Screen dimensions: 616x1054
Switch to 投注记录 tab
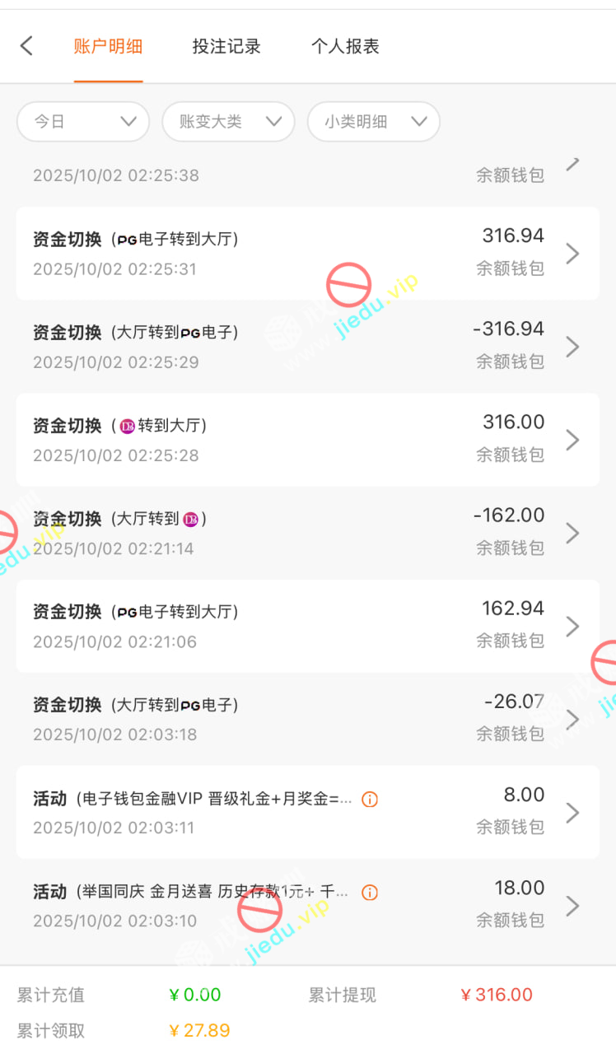(226, 46)
